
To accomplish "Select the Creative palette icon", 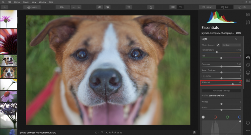I will click(248, 65).
